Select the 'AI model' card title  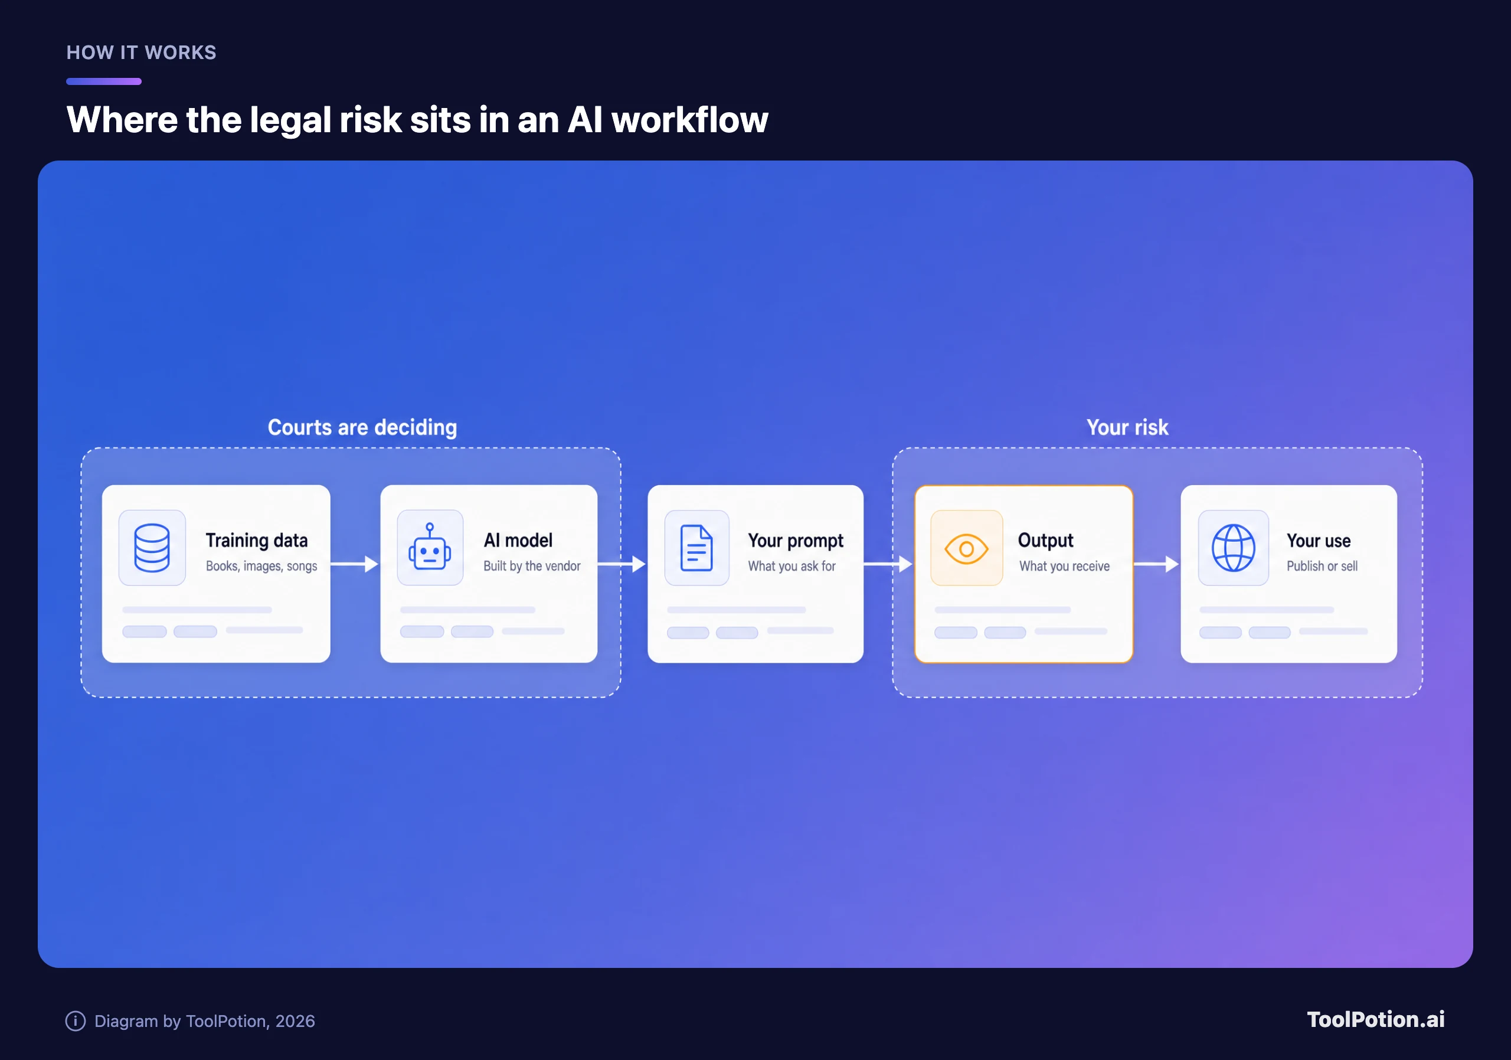coord(518,540)
